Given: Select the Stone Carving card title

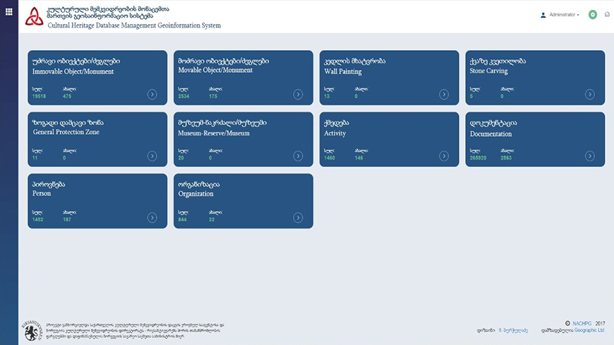Looking at the screenshot, I should [488, 71].
